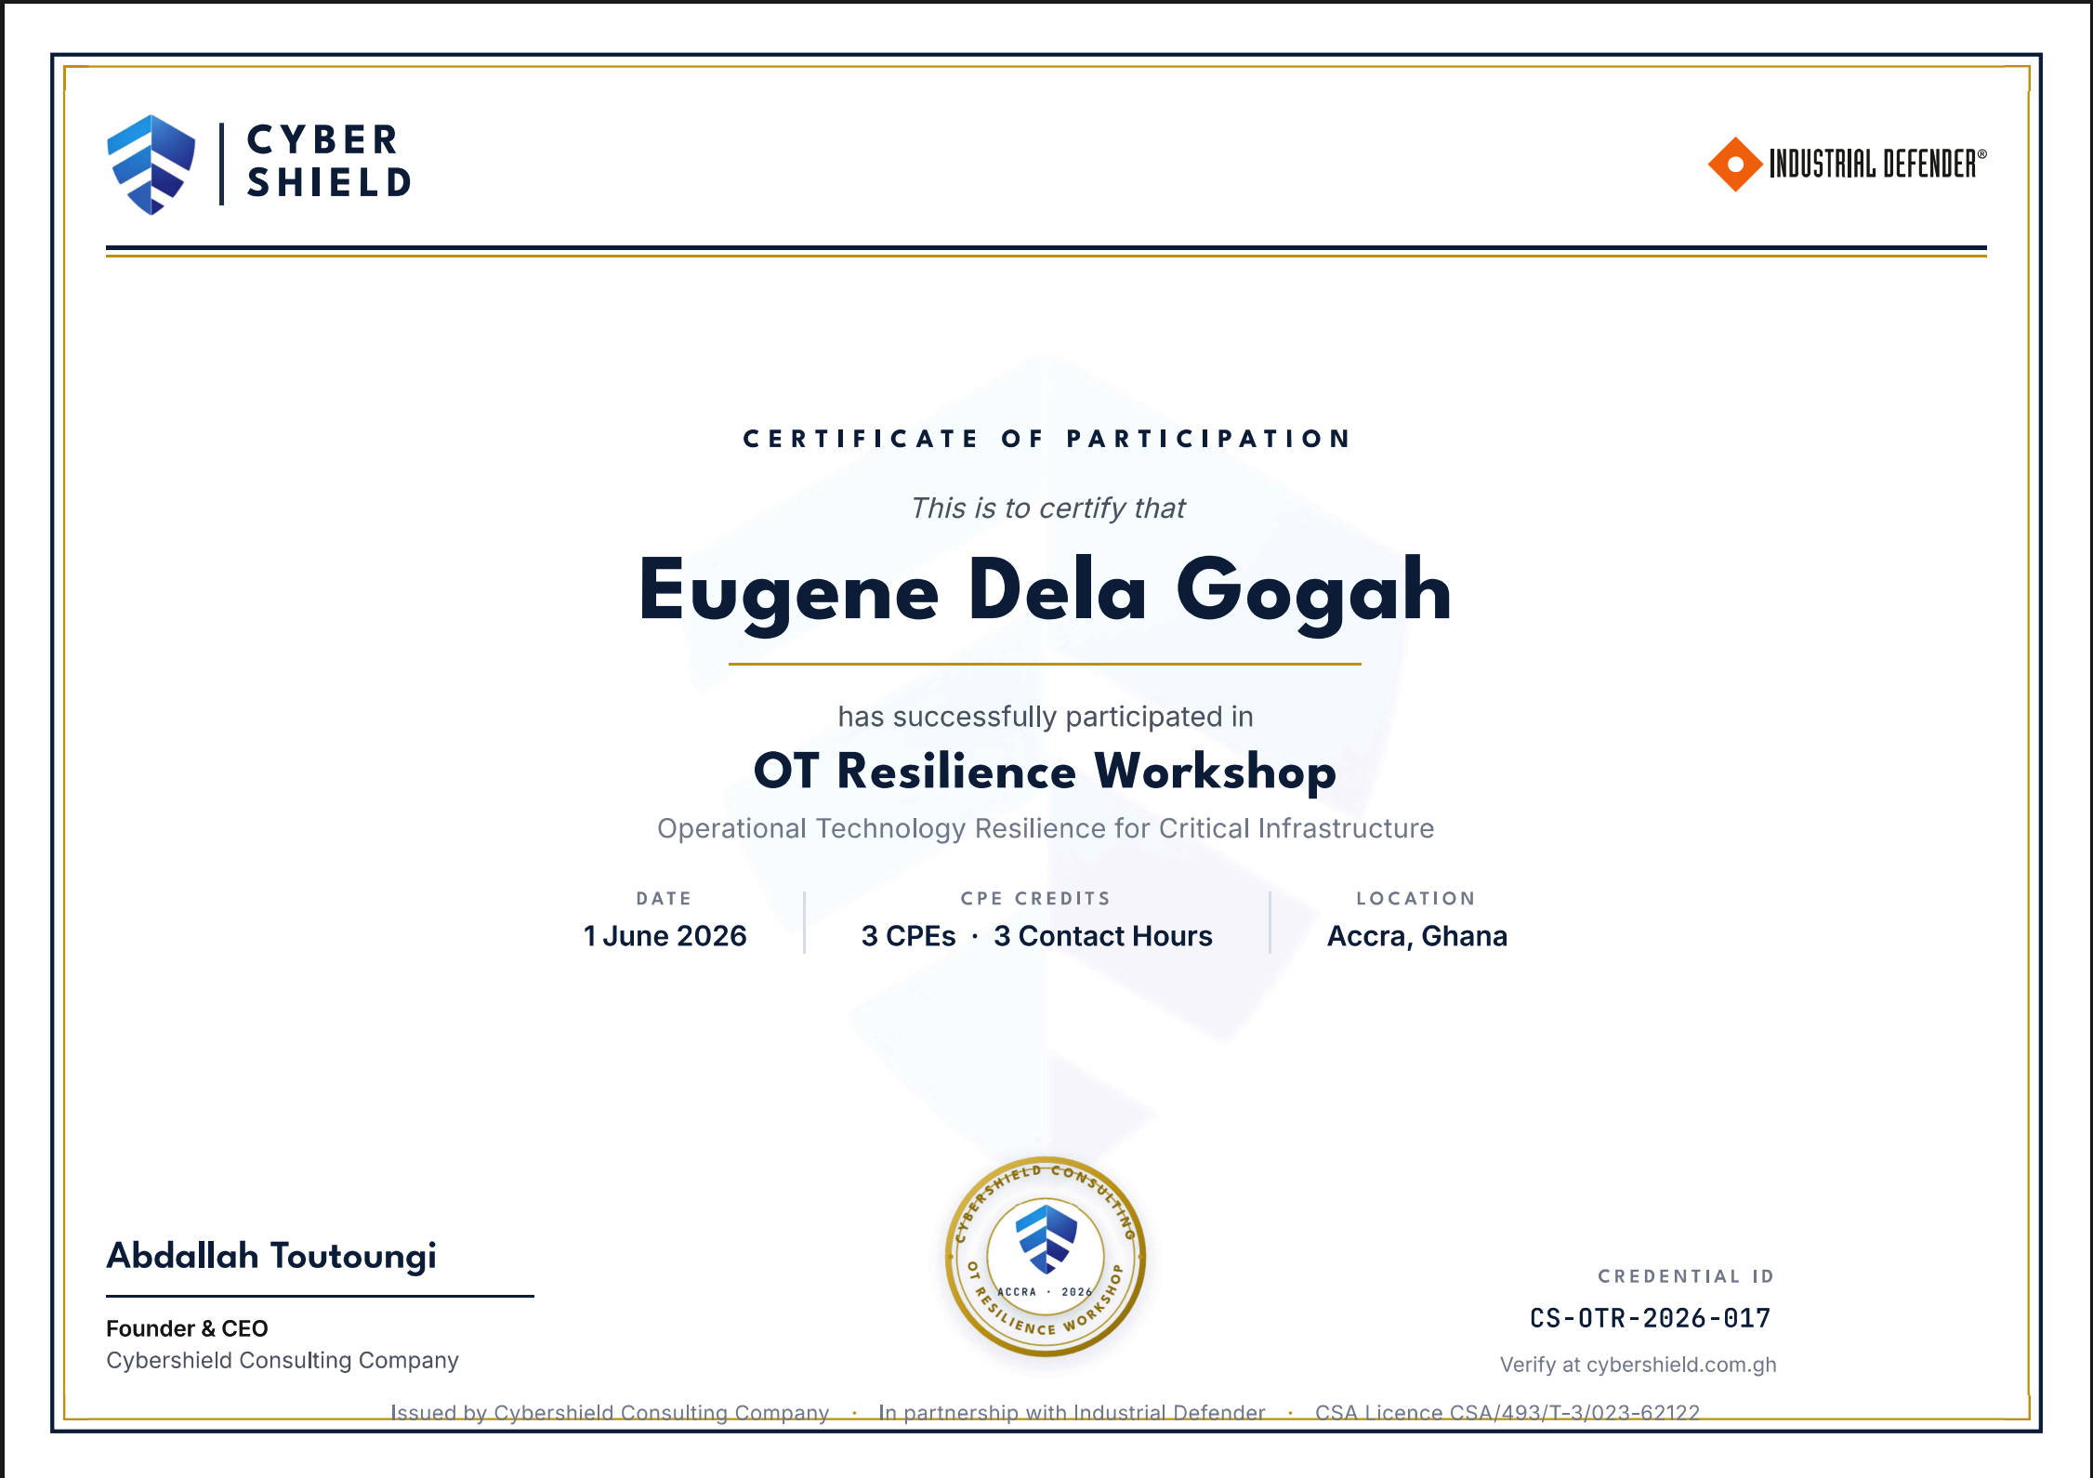Screen dimensions: 2093x1478
Task: Click the CSA Licence number footer text
Action: pyautogui.click(x=1507, y=1413)
